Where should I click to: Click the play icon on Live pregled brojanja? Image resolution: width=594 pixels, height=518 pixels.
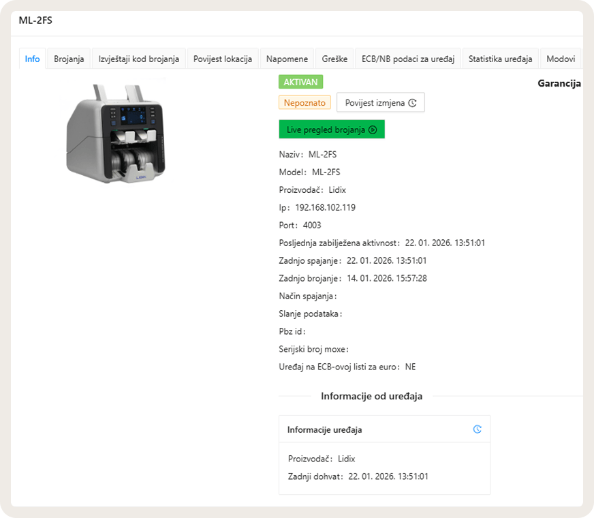click(x=373, y=130)
